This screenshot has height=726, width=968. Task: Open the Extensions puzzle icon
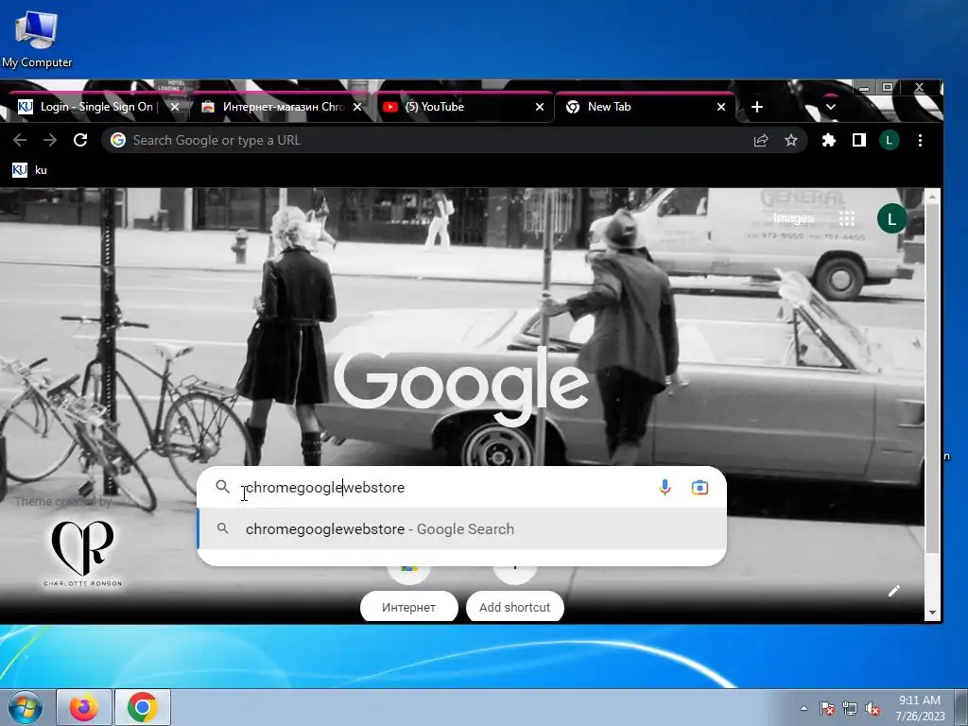tap(828, 140)
